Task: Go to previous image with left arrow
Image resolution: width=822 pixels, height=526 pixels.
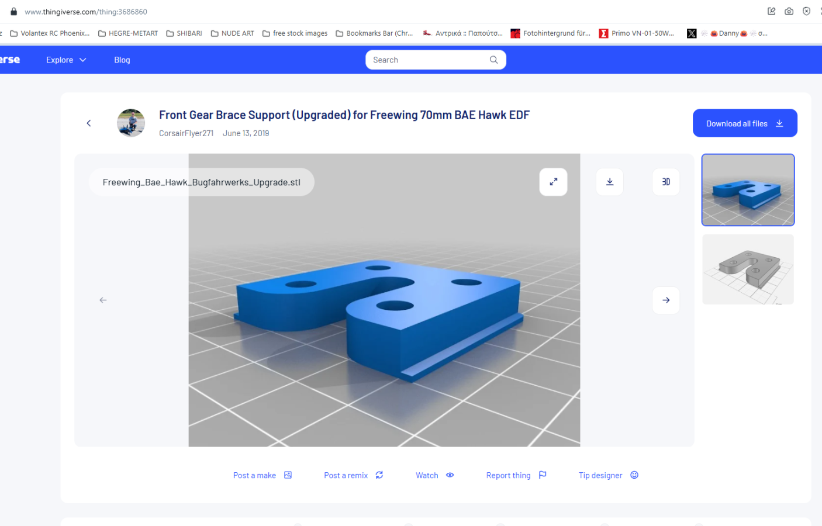Action: (x=103, y=300)
